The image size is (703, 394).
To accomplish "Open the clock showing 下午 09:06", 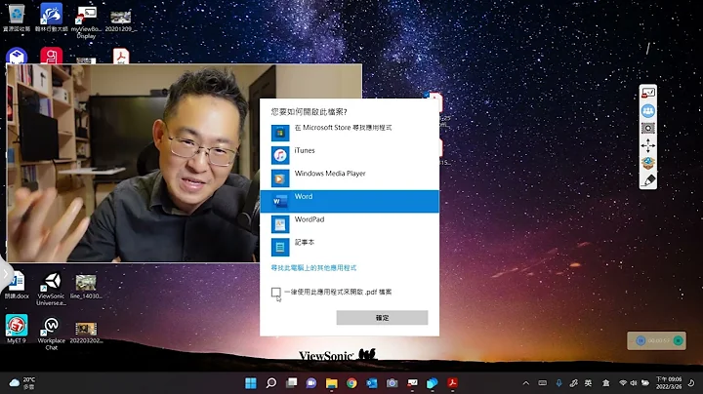I will click(669, 383).
